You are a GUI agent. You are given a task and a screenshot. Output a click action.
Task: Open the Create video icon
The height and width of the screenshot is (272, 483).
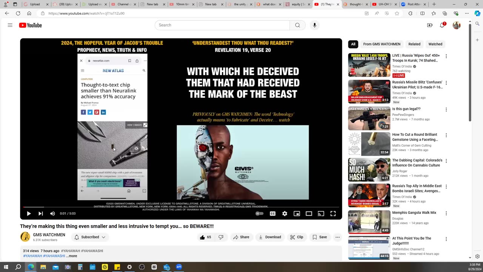click(x=430, y=25)
